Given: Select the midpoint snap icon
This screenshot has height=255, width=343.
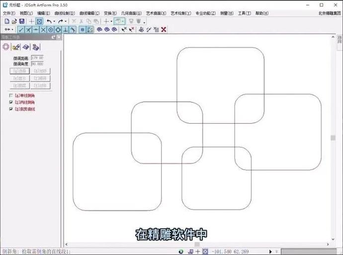Looking at the screenshot, I should coord(36,29).
